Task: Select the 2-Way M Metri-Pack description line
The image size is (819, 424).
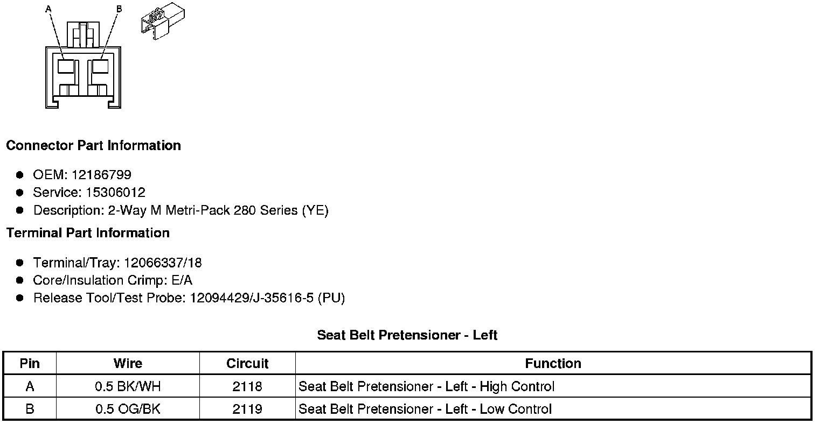Action: pyautogui.click(x=181, y=210)
